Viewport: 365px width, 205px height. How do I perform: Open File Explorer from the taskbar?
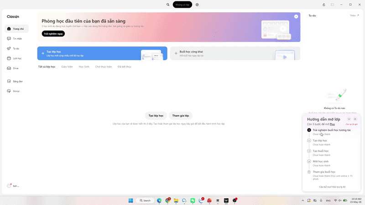(x=176, y=200)
